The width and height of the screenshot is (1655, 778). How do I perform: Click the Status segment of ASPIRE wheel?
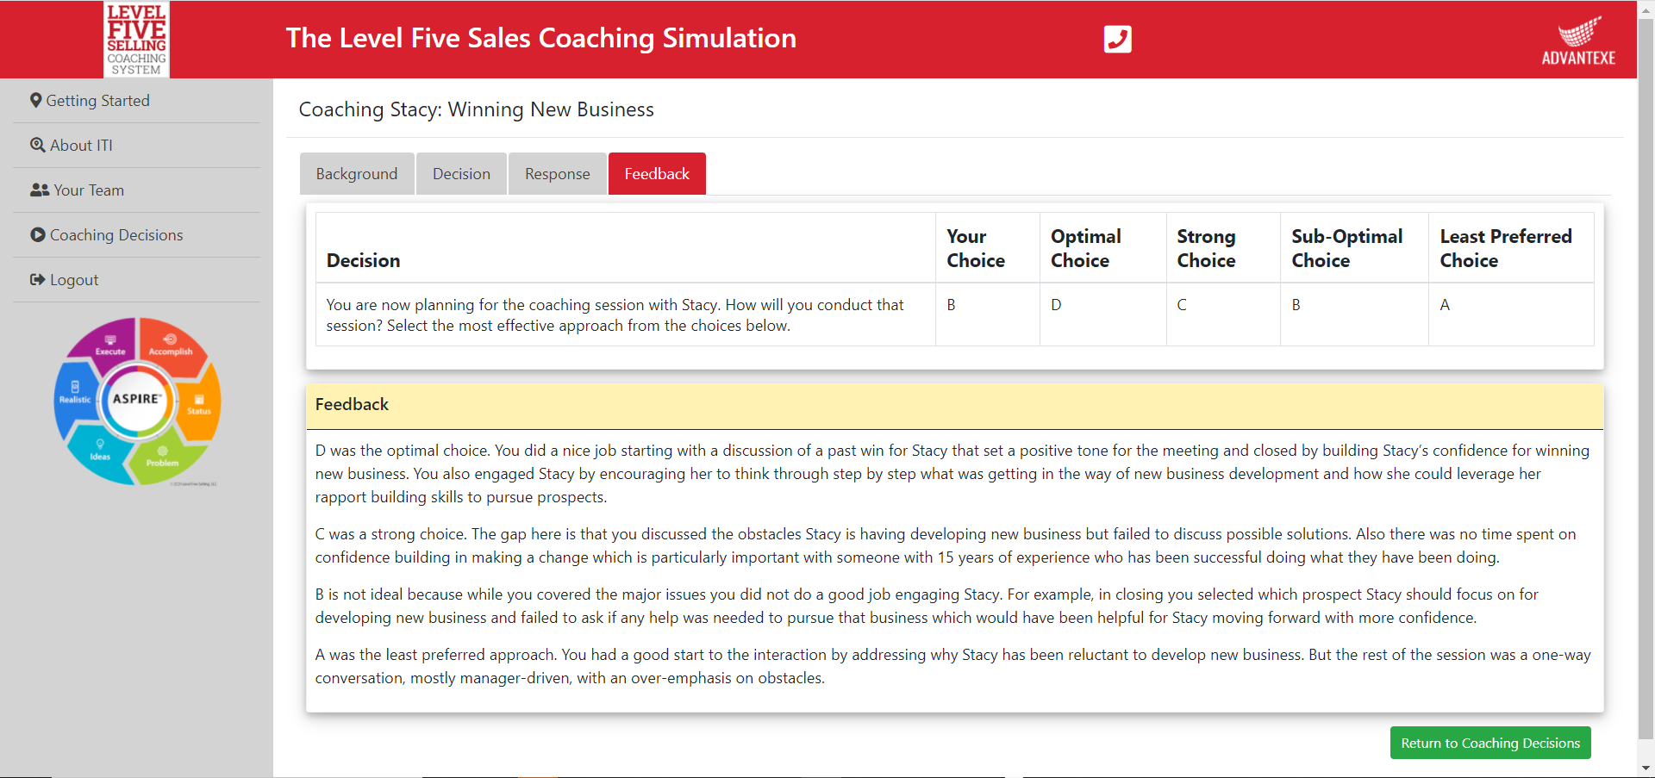pyautogui.click(x=200, y=403)
